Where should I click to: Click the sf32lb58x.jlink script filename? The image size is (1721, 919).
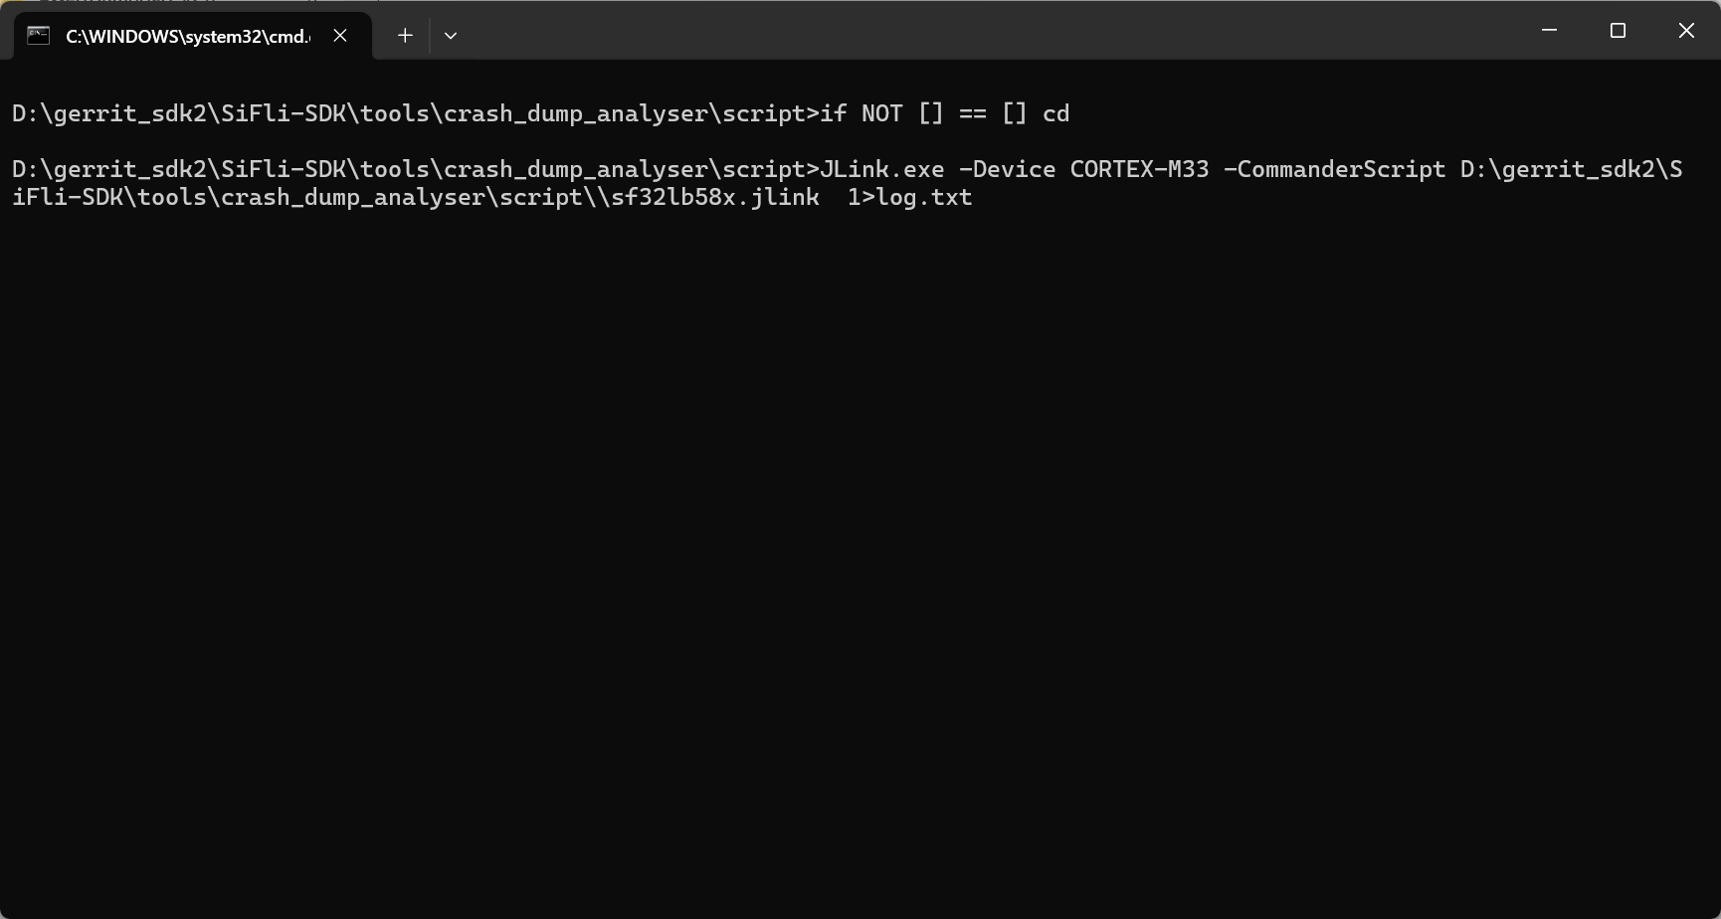click(714, 197)
